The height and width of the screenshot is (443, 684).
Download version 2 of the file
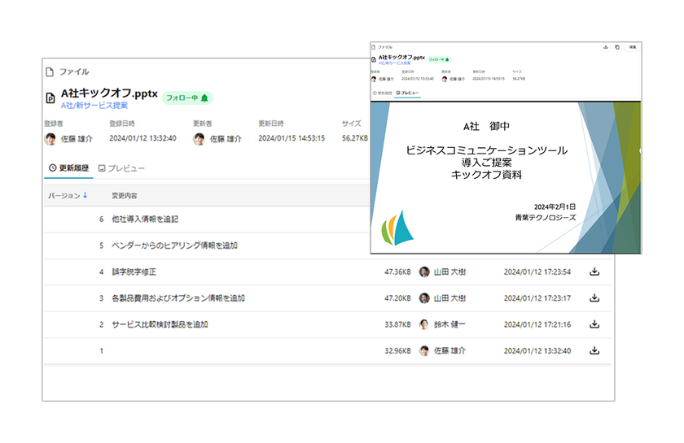coord(594,324)
